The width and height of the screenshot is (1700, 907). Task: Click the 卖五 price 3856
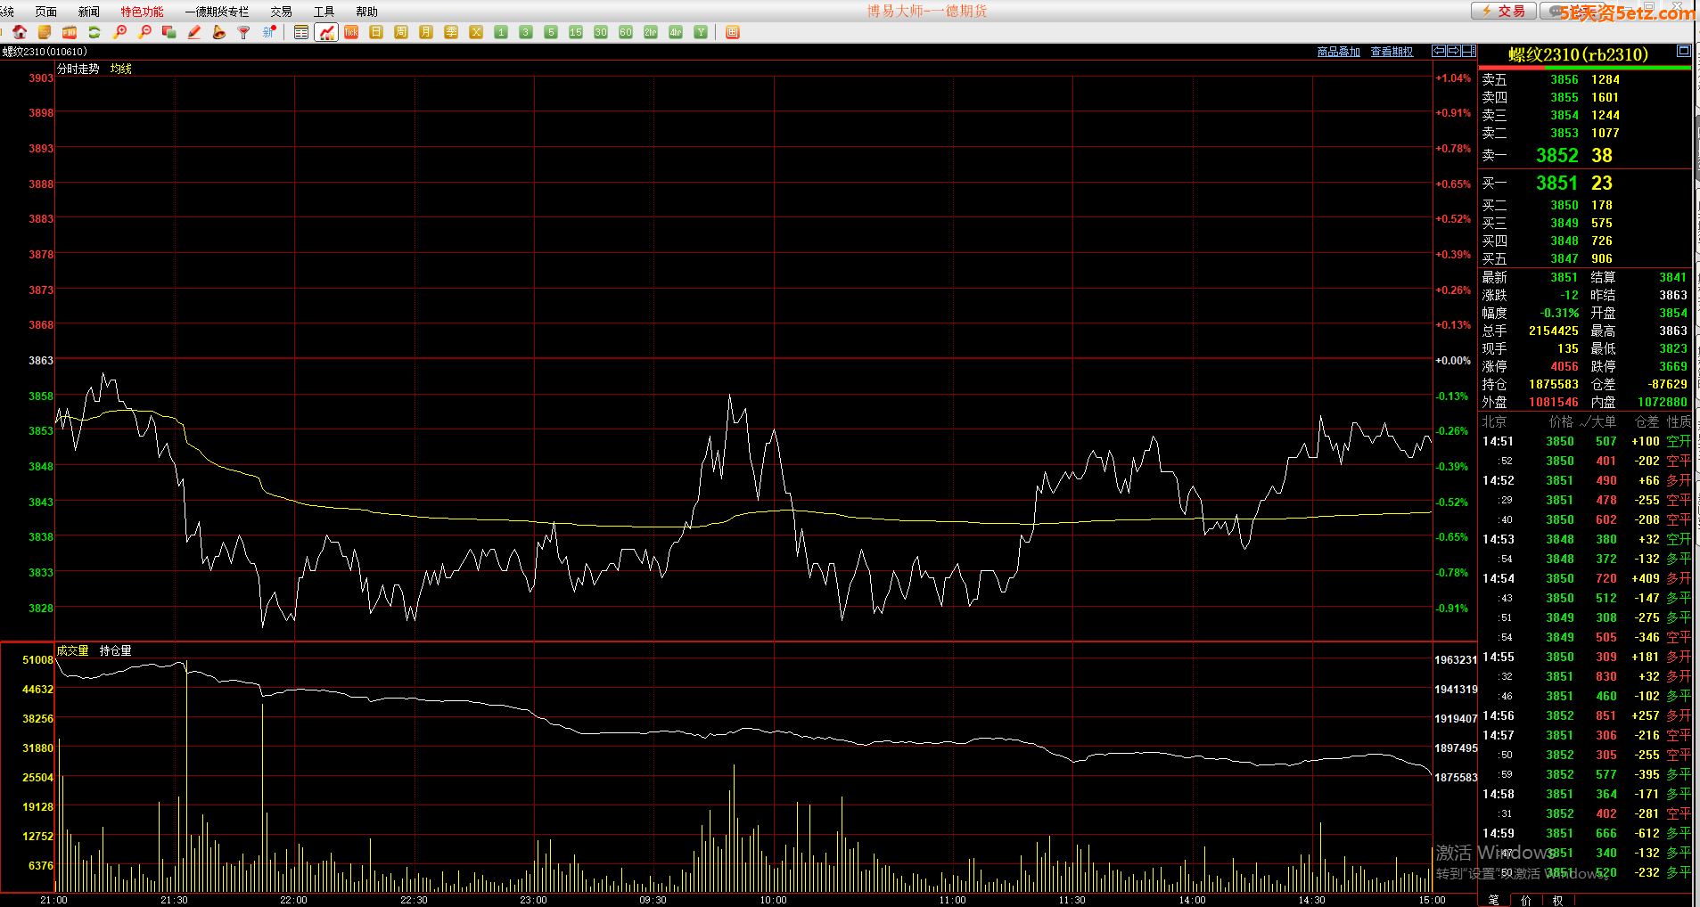(x=1564, y=79)
